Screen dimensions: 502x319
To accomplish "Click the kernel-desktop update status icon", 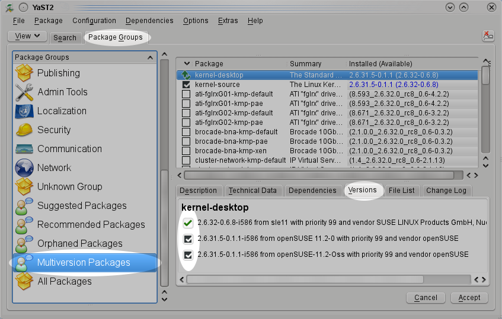I will (186, 75).
